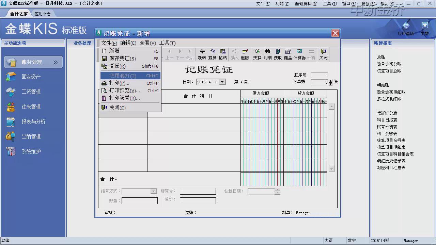Click the voucher grid scrollbar up arrow
Viewport: 436px width, 245px height.
point(331,107)
